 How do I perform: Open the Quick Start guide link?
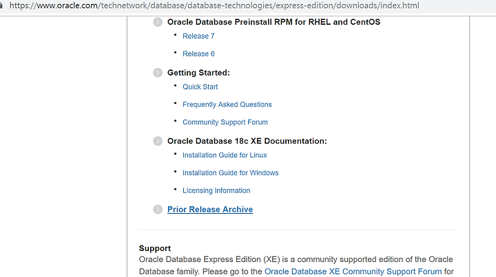200,87
